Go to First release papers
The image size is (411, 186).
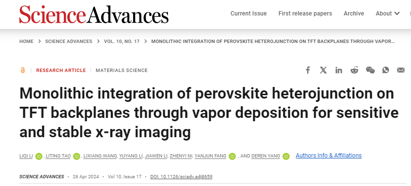pyautogui.click(x=305, y=14)
